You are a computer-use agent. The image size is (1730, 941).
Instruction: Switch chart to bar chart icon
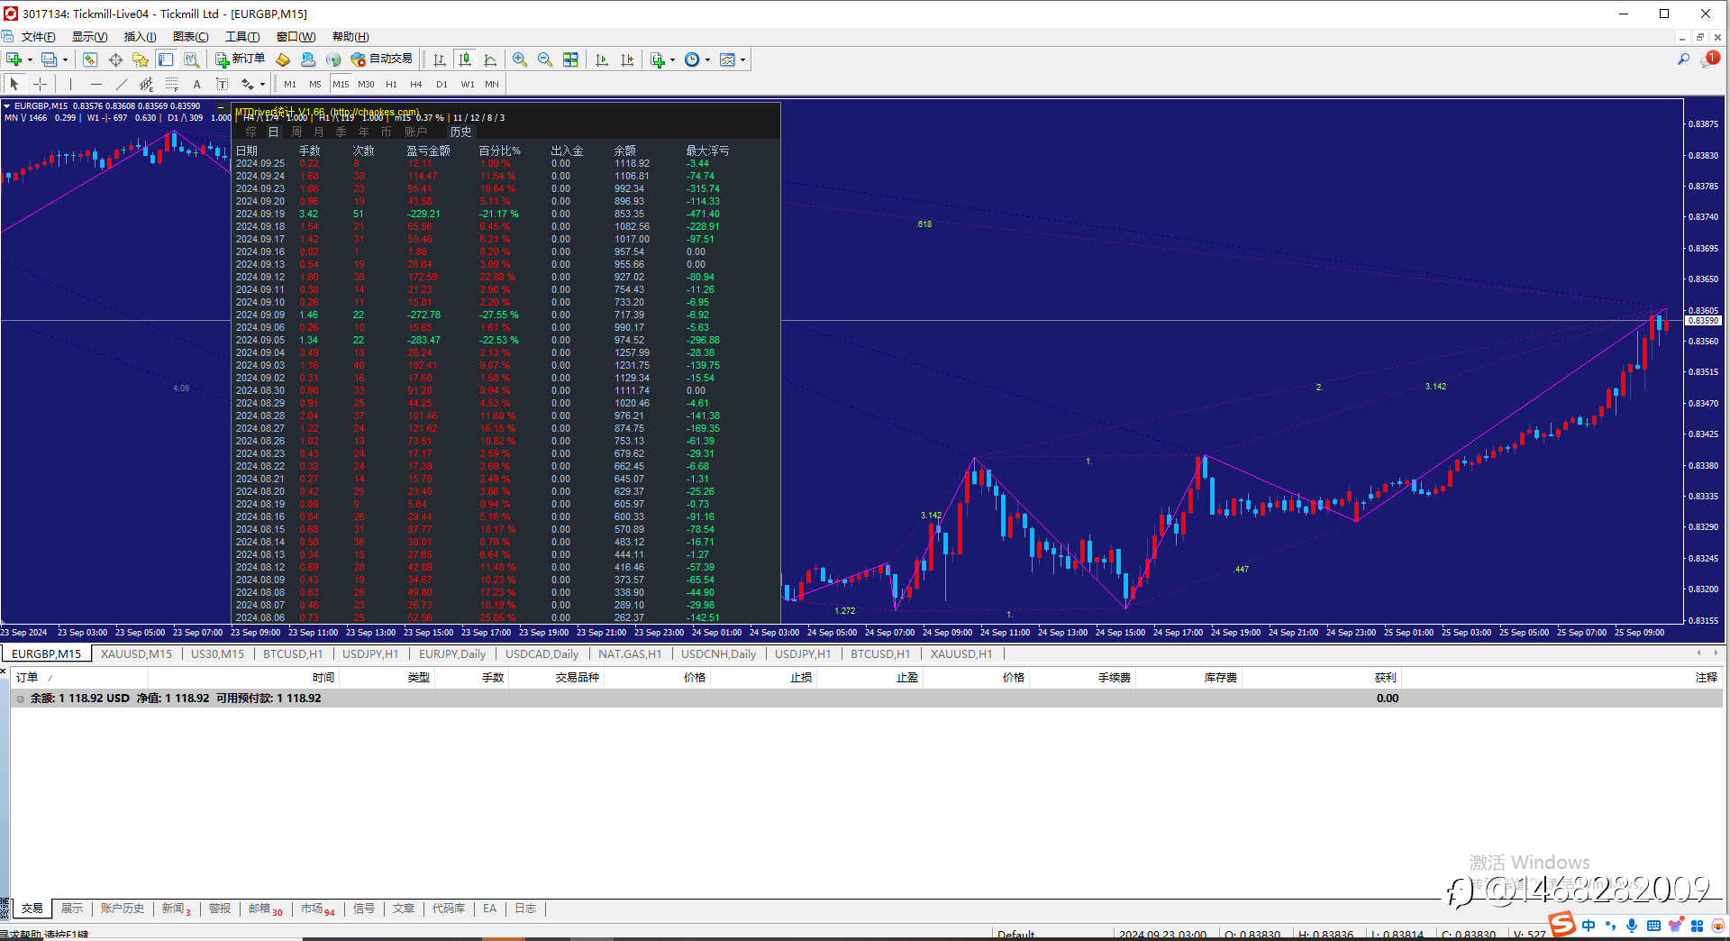(440, 59)
